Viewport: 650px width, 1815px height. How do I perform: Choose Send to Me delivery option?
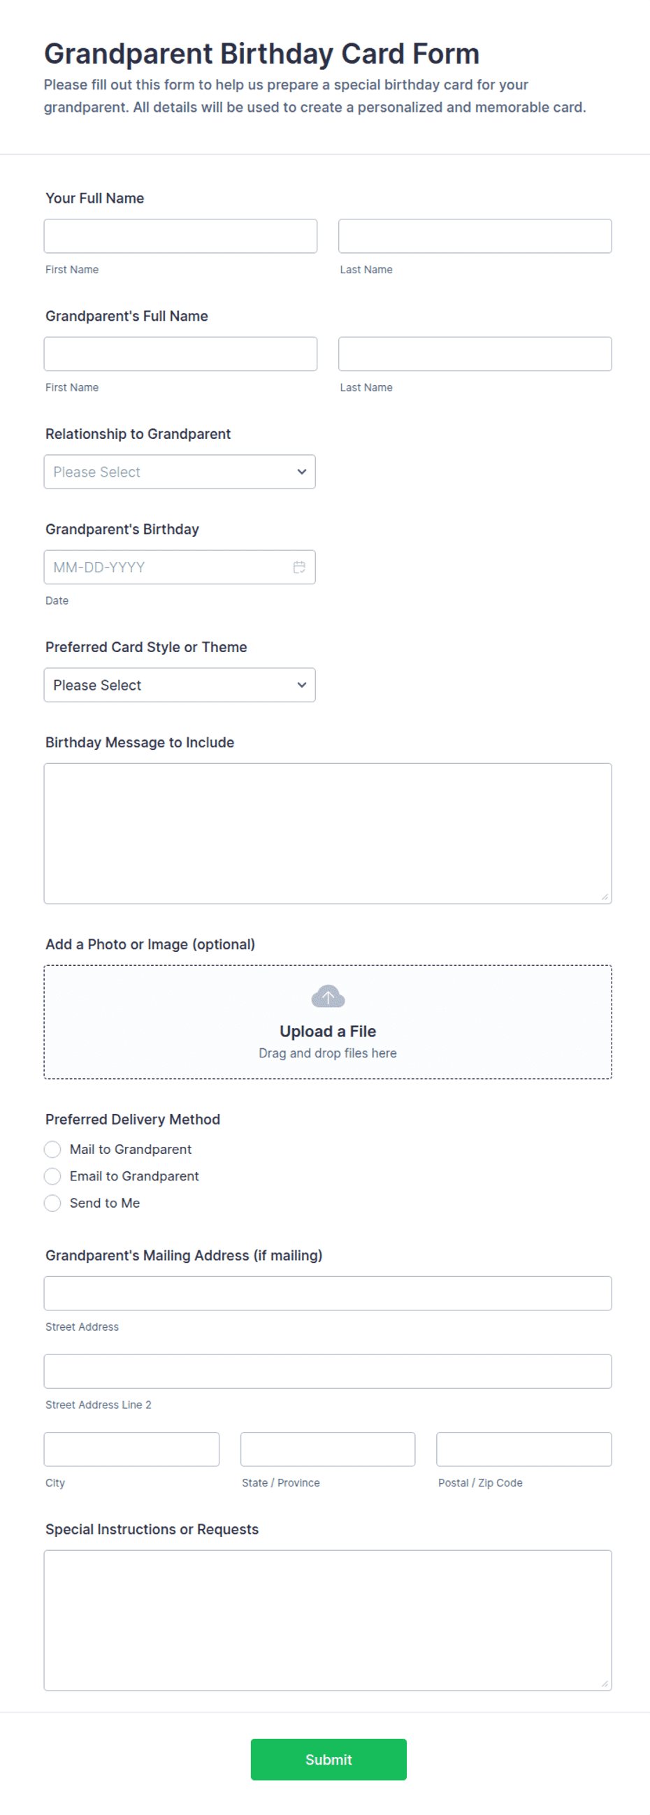tap(52, 1203)
